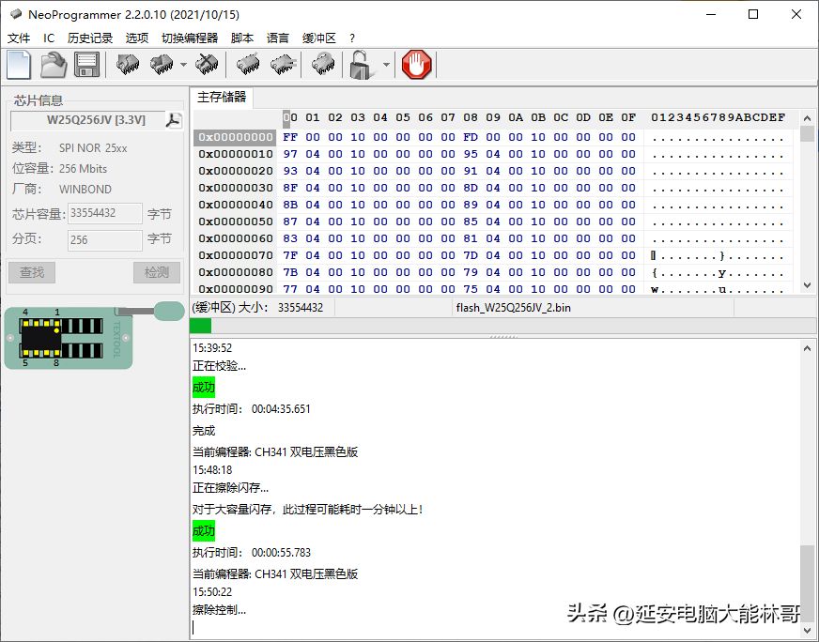This screenshot has width=819, height=642.
Task: Save the buffer using the floppy disk icon
Action: click(86, 65)
